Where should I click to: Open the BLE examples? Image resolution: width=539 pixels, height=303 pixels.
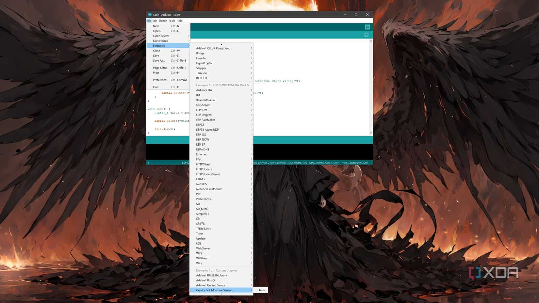coord(221,95)
